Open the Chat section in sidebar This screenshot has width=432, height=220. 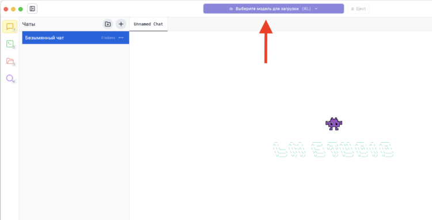point(10,26)
